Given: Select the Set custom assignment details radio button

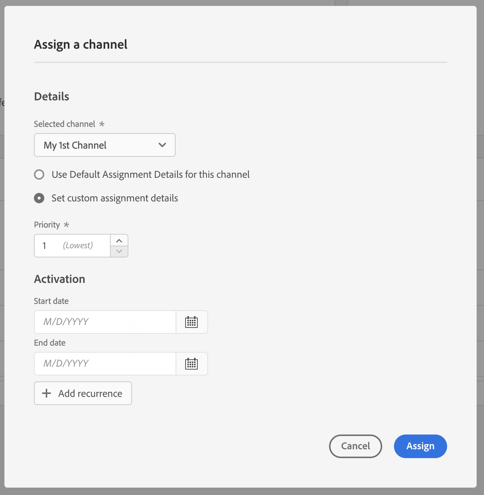Looking at the screenshot, I should 39,198.
